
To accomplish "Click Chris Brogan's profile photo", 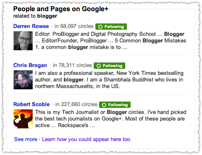I will 23,80.
